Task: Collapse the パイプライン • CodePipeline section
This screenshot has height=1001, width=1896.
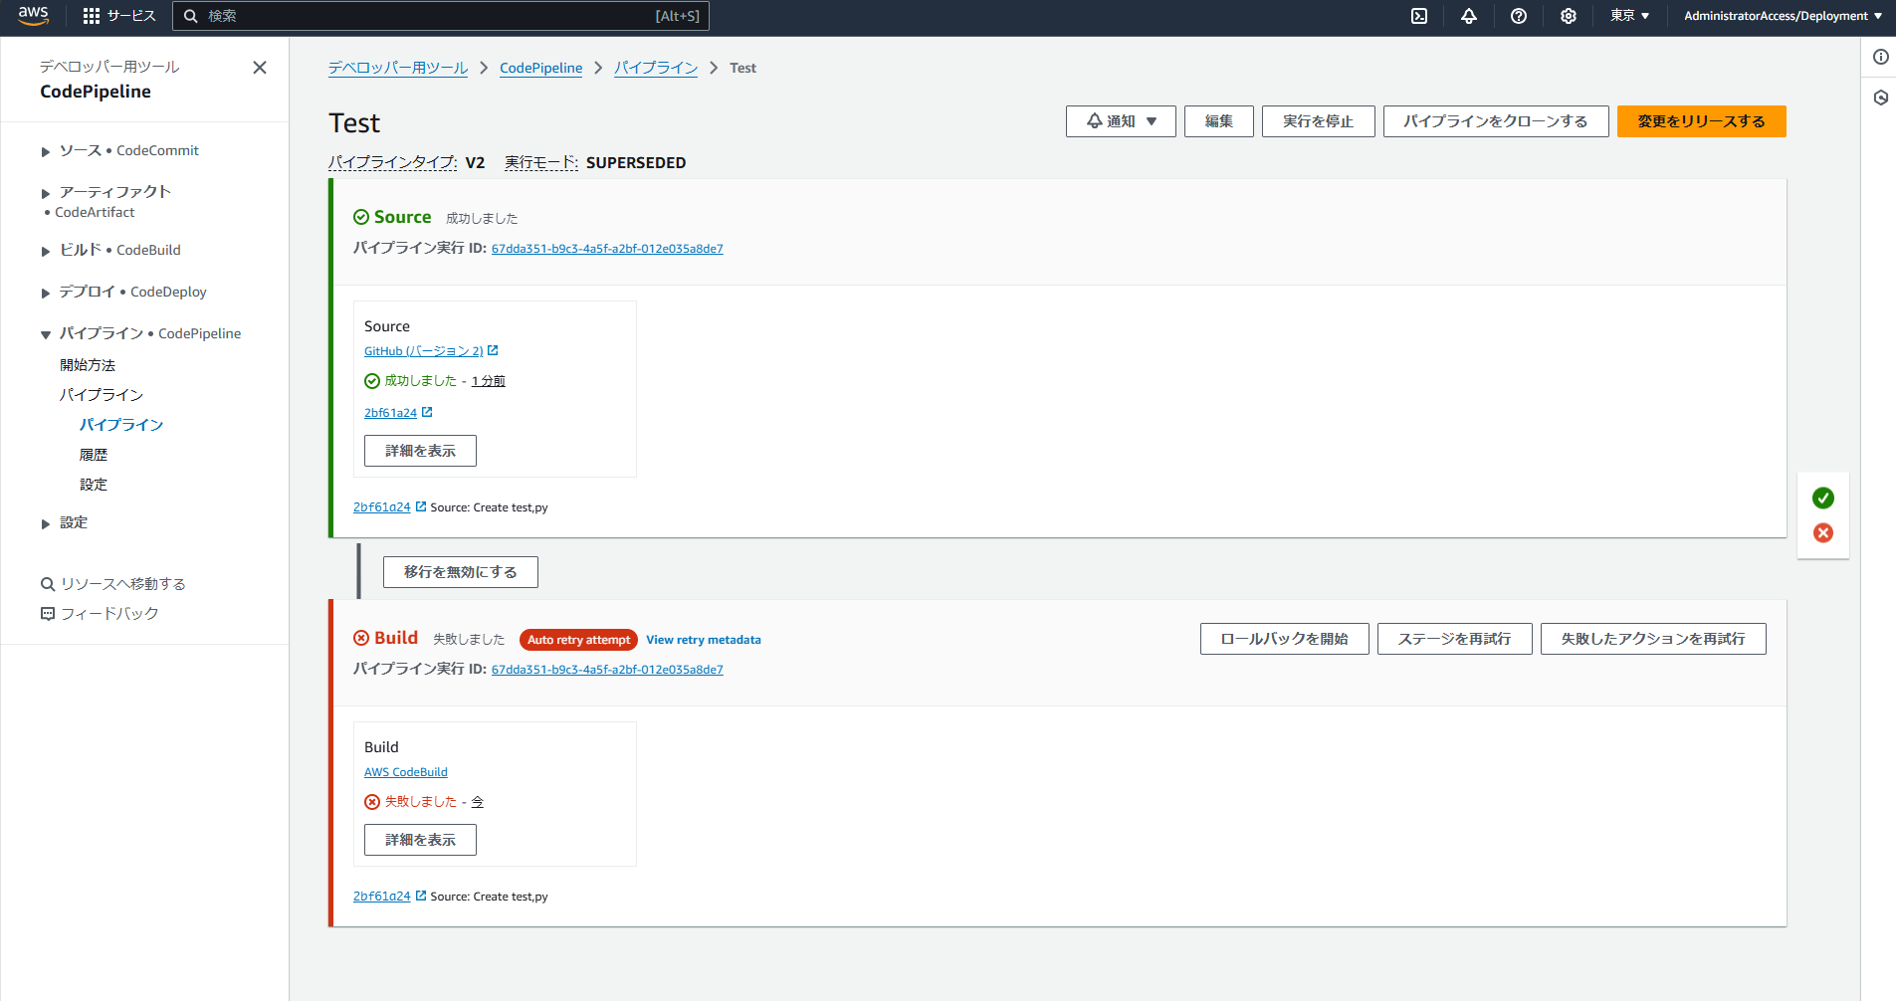Action: (x=46, y=334)
